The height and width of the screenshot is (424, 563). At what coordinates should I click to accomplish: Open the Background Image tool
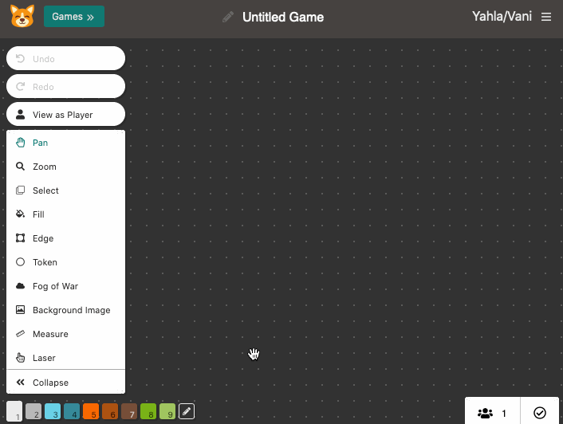65,310
